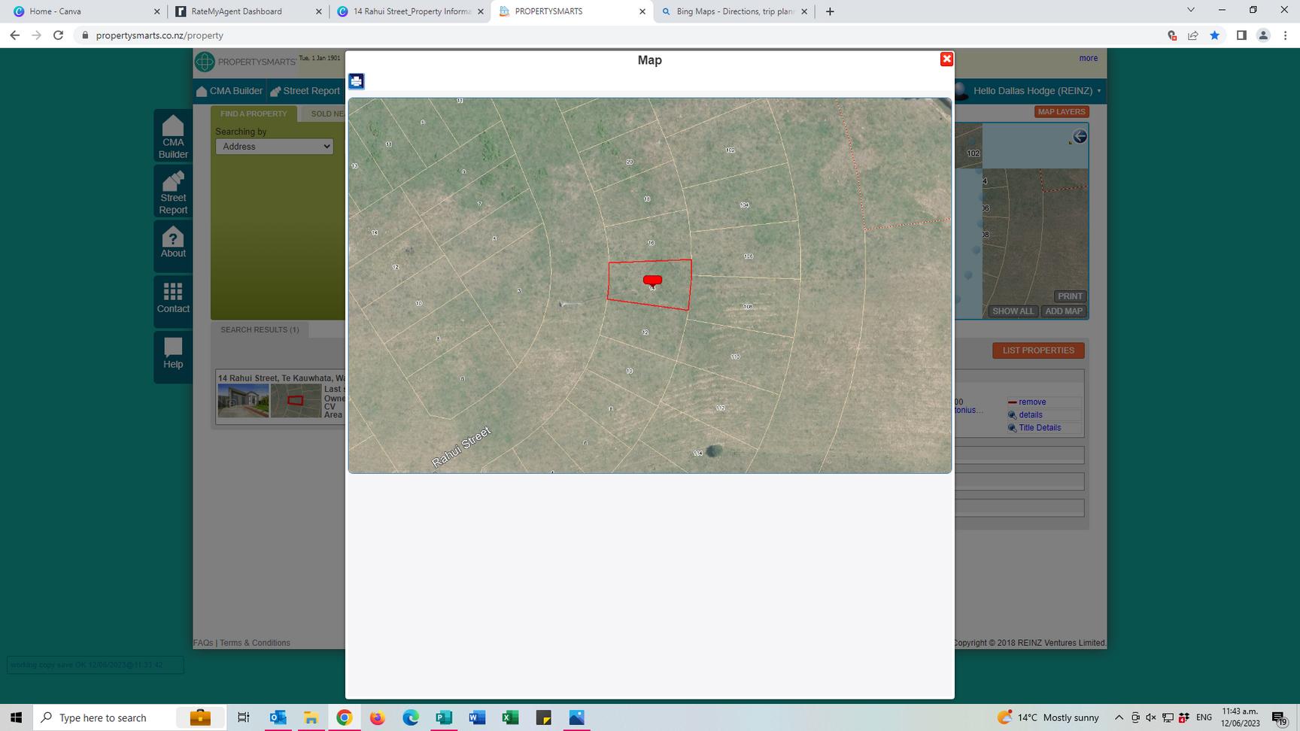The image size is (1300, 731).
Task: Open the Windows Start menu
Action: pyautogui.click(x=16, y=717)
